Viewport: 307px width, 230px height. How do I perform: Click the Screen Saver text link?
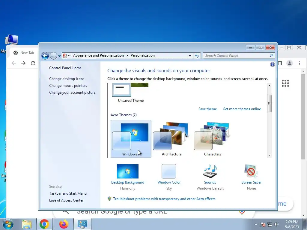(x=252, y=182)
